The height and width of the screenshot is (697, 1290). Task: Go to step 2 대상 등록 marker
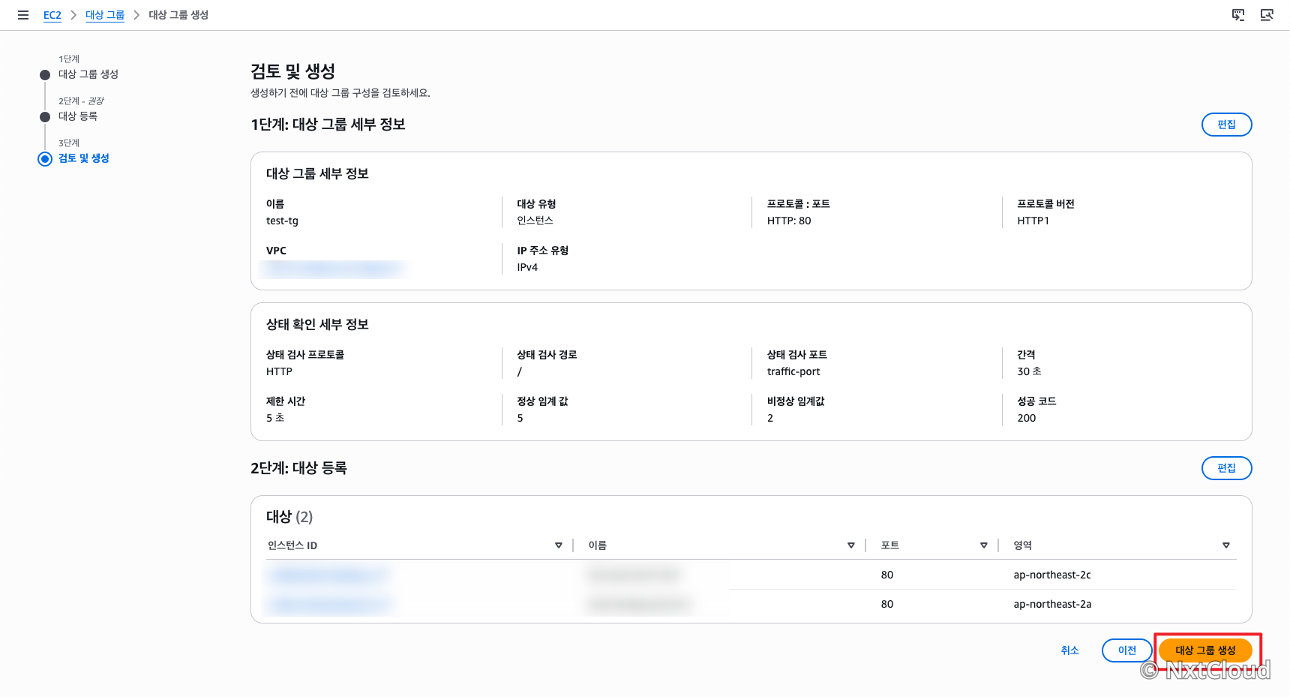point(45,116)
